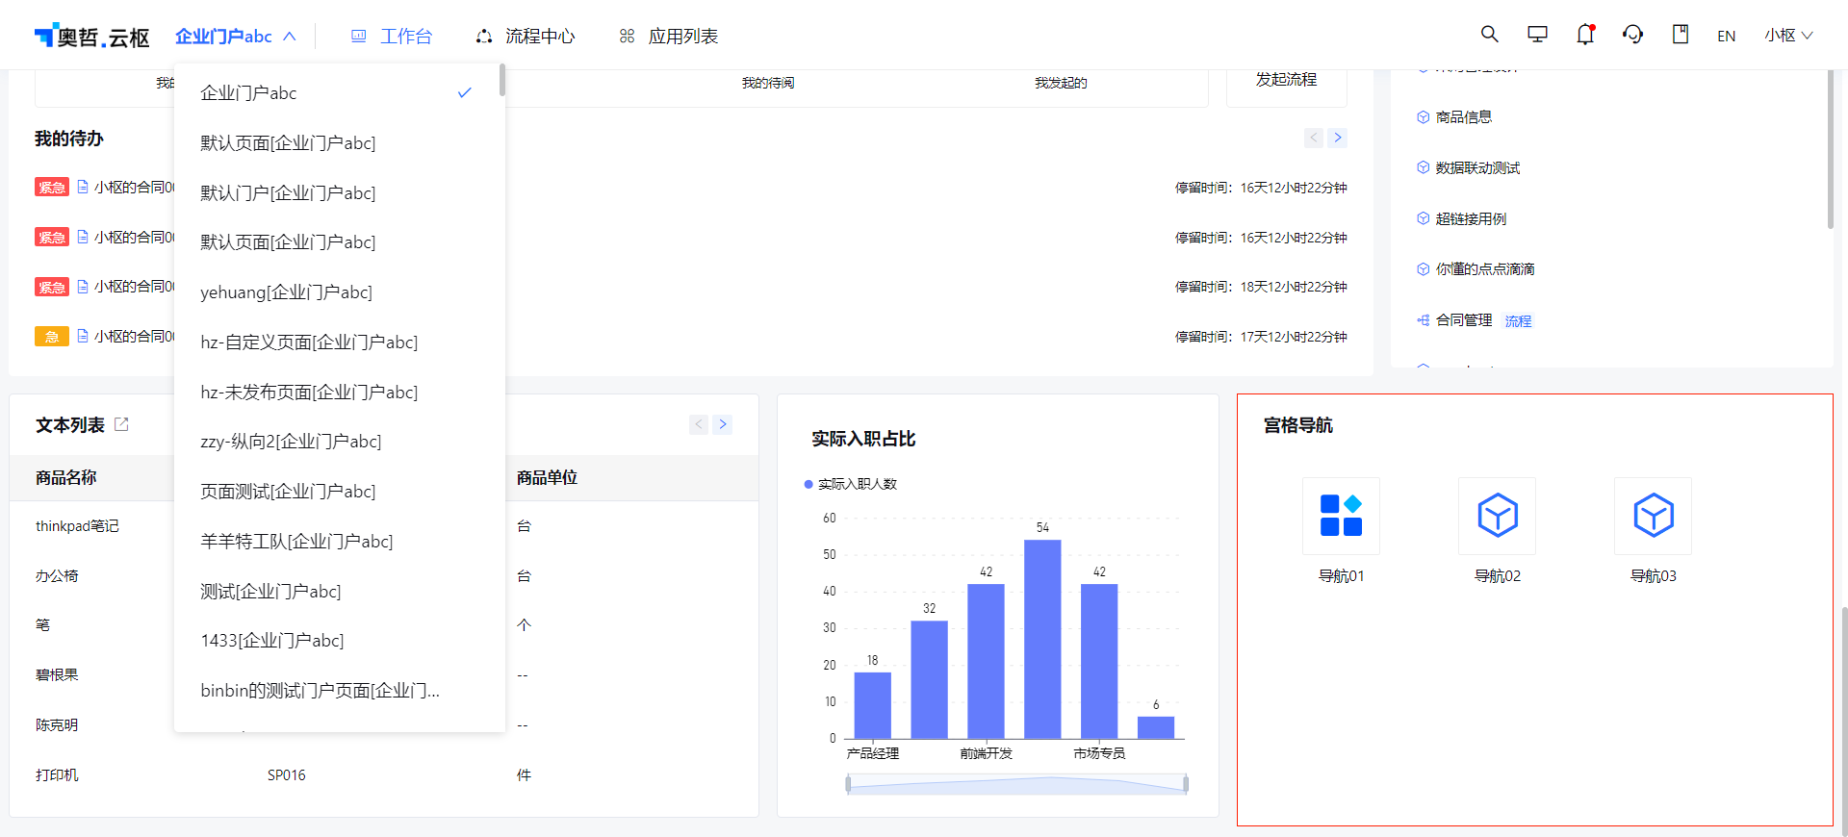Click the 陈克明 row
Screen dimensions: 1848x837
point(384,725)
